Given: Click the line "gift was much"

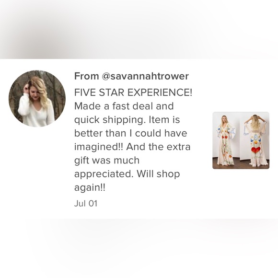Looking at the screenshot, I should coord(107,161).
